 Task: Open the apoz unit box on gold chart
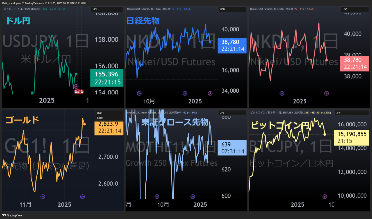coord(110,118)
